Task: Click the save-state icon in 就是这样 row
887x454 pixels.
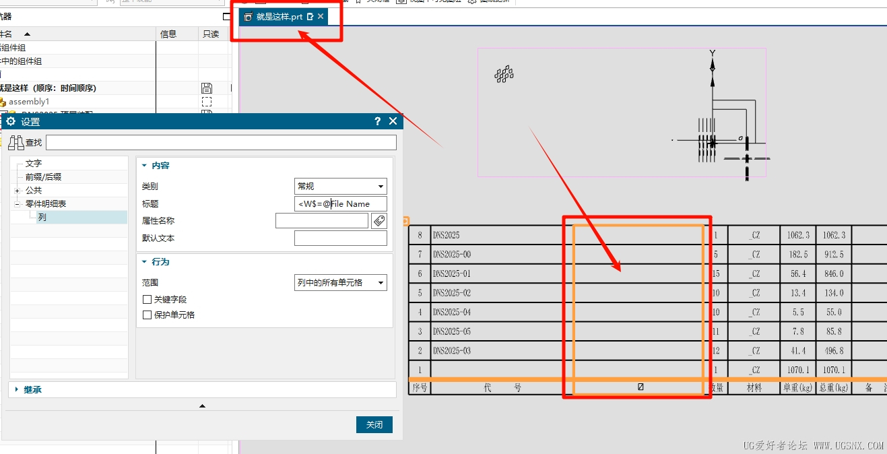Action: point(207,88)
